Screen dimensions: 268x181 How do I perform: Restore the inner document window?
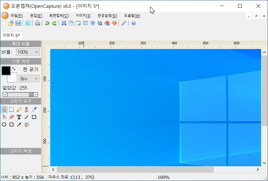(256, 16)
